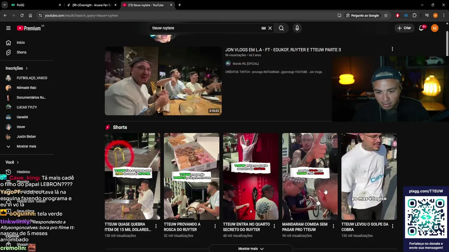Screen dimensions: 449x252
Task: Open Chrome three-dot menu
Action: (x=444, y=15)
